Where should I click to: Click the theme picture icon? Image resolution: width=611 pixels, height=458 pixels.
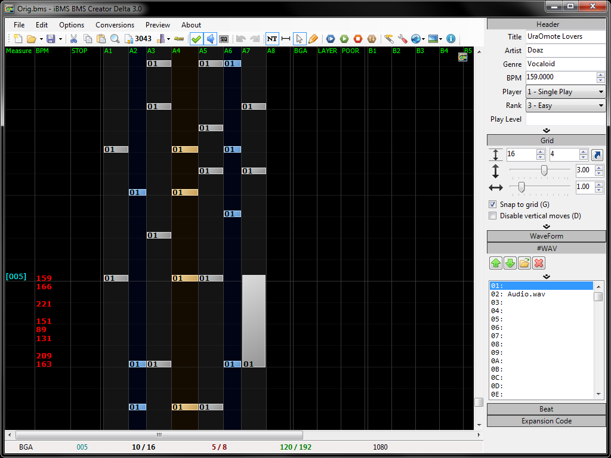(433, 39)
